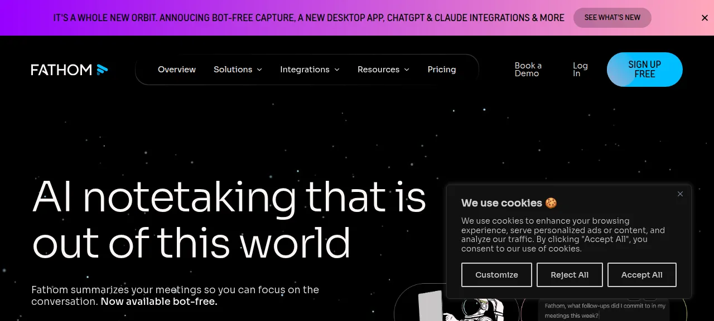Go to the Pricing page
The height and width of the screenshot is (321, 714).
[442, 70]
